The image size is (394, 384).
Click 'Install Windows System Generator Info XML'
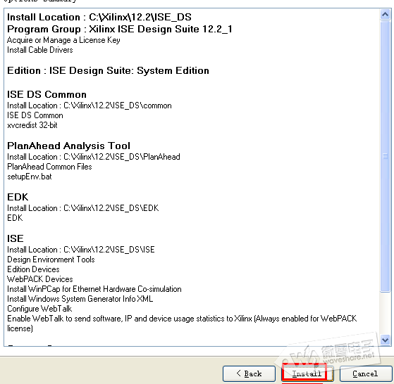click(80, 299)
